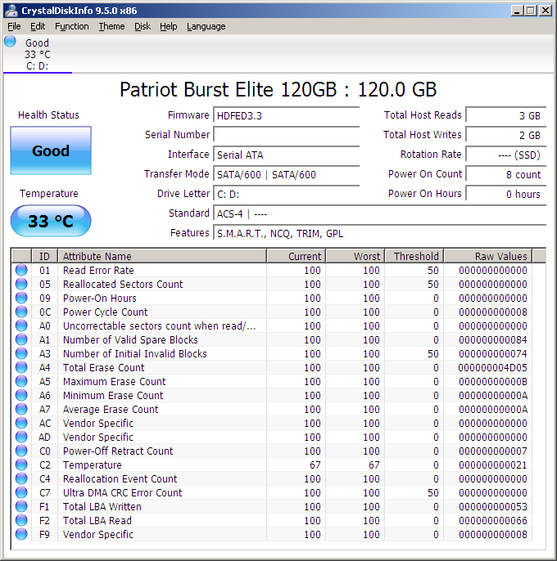
Task: Select the Ultra DMA CRC Error Count name
Action: click(x=123, y=492)
